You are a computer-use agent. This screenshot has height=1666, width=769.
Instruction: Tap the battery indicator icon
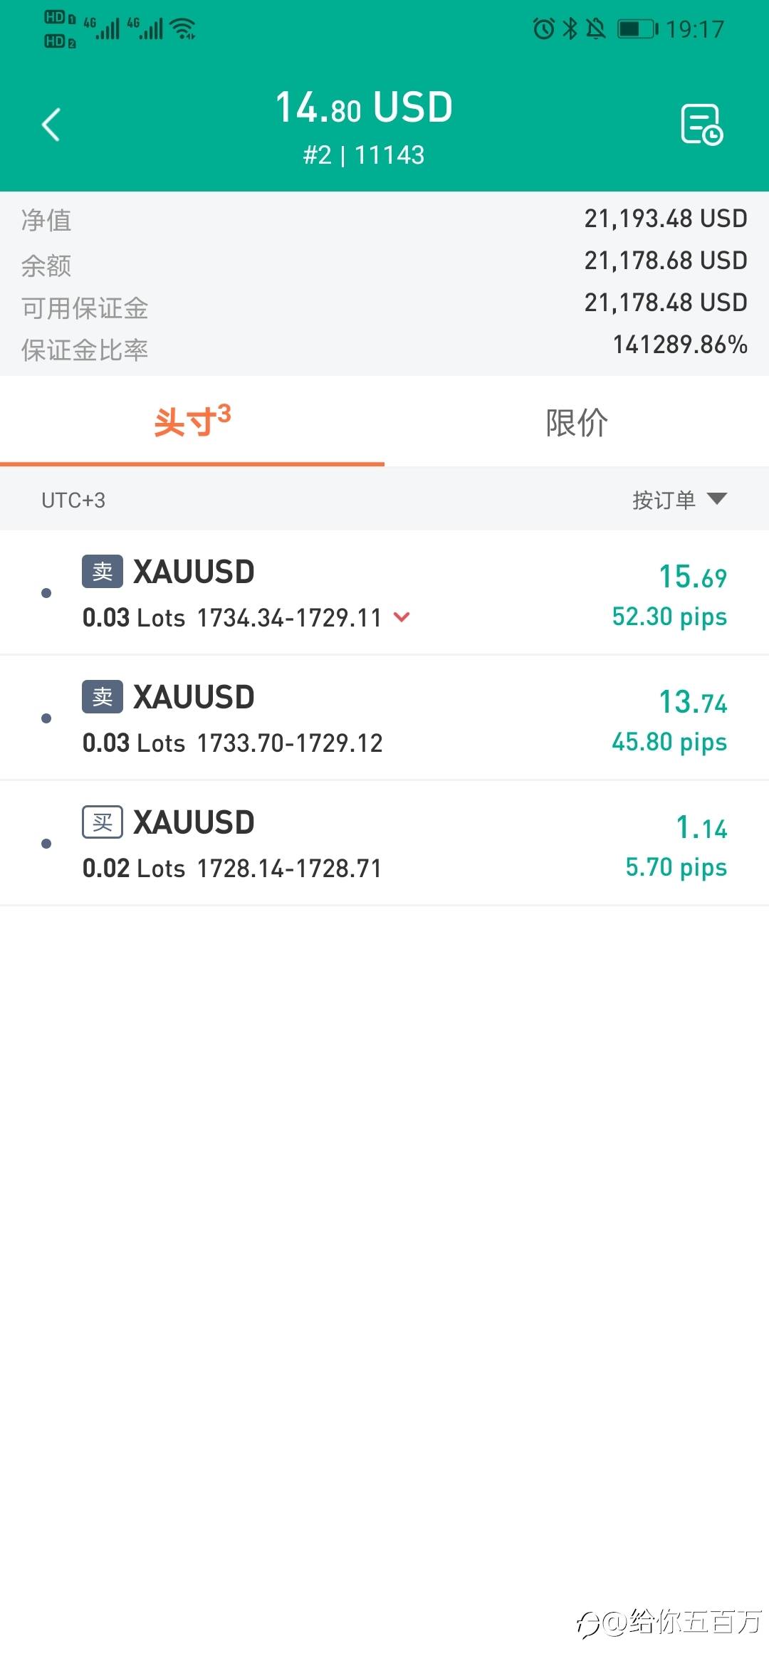click(637, 29)
